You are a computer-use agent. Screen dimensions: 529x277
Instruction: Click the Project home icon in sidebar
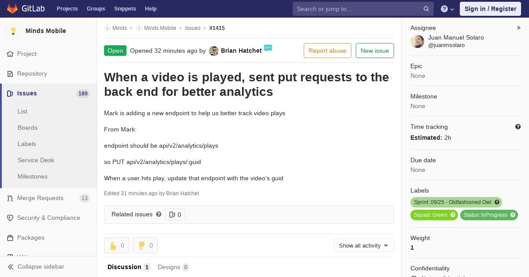(x=10, y=54)
